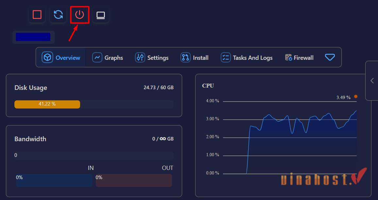Toggle the orange CPU legend dot
378x200 pixels.
356,96
